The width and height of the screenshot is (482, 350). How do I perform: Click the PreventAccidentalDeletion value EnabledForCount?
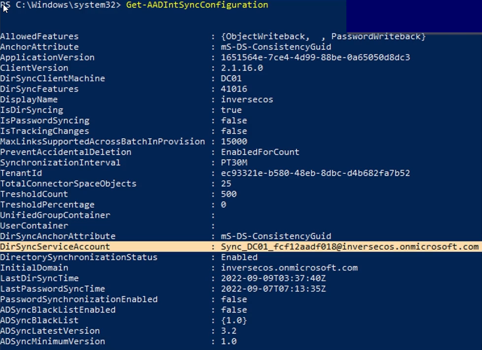pos(260,152)
